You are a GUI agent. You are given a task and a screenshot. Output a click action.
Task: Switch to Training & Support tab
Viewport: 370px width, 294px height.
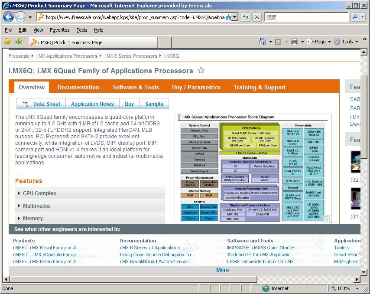(260, 87)
